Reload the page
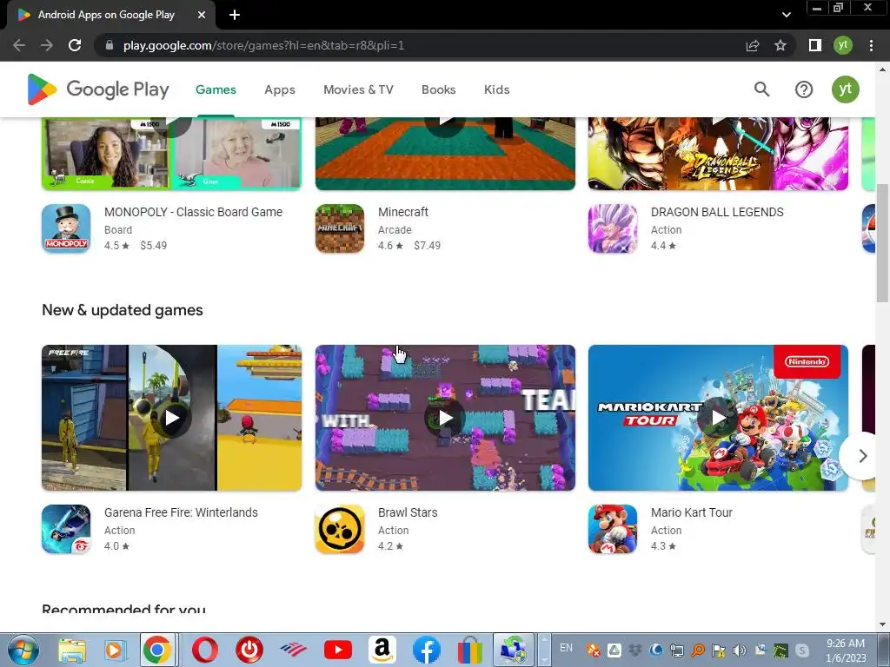The image size is (890, 667). 75,45
